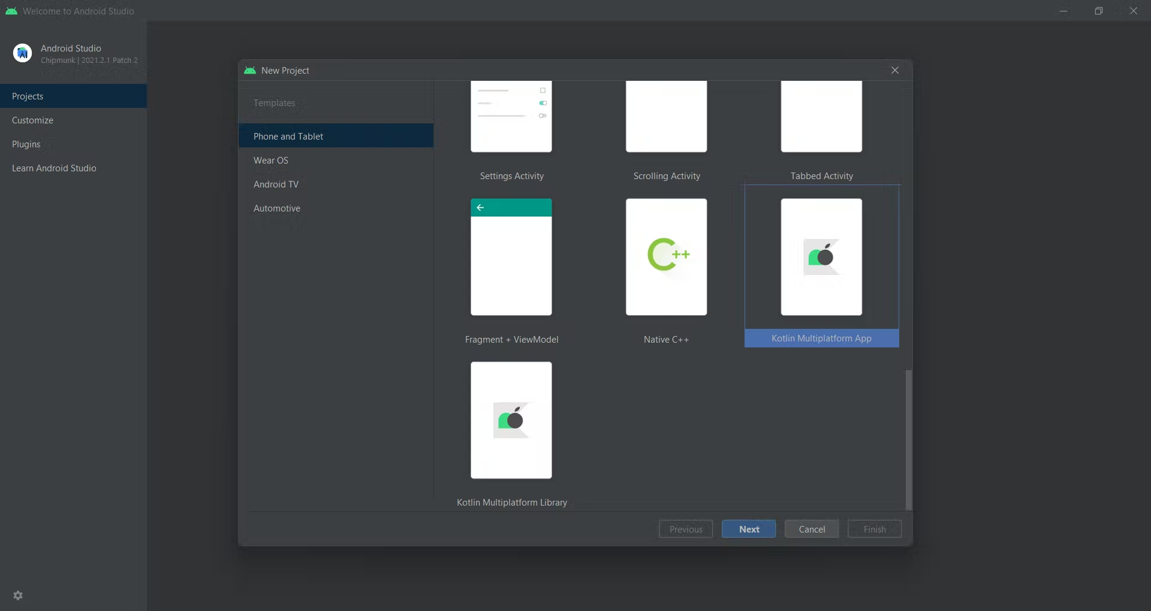Minimize the Welcome to Android Studio window
The image size is (1151, 611).
coord(1063,11)
